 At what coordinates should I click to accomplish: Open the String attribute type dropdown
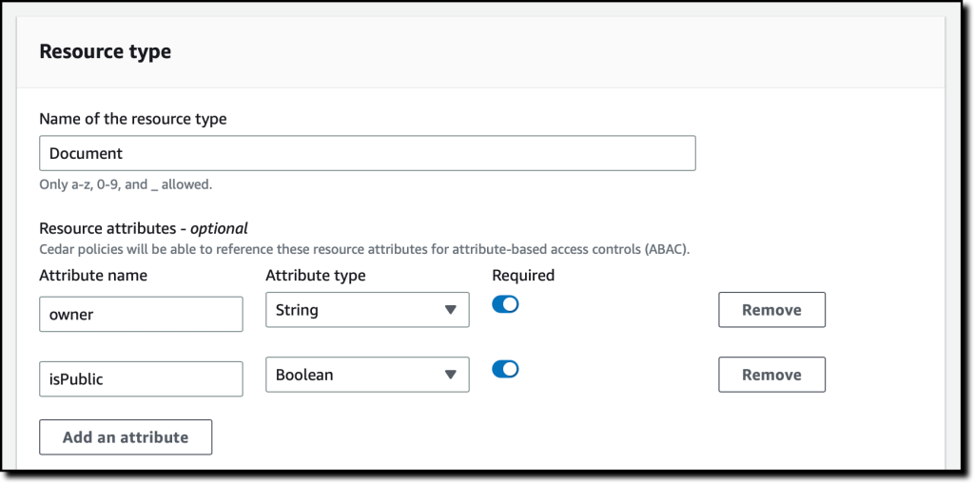pos(366,310)
